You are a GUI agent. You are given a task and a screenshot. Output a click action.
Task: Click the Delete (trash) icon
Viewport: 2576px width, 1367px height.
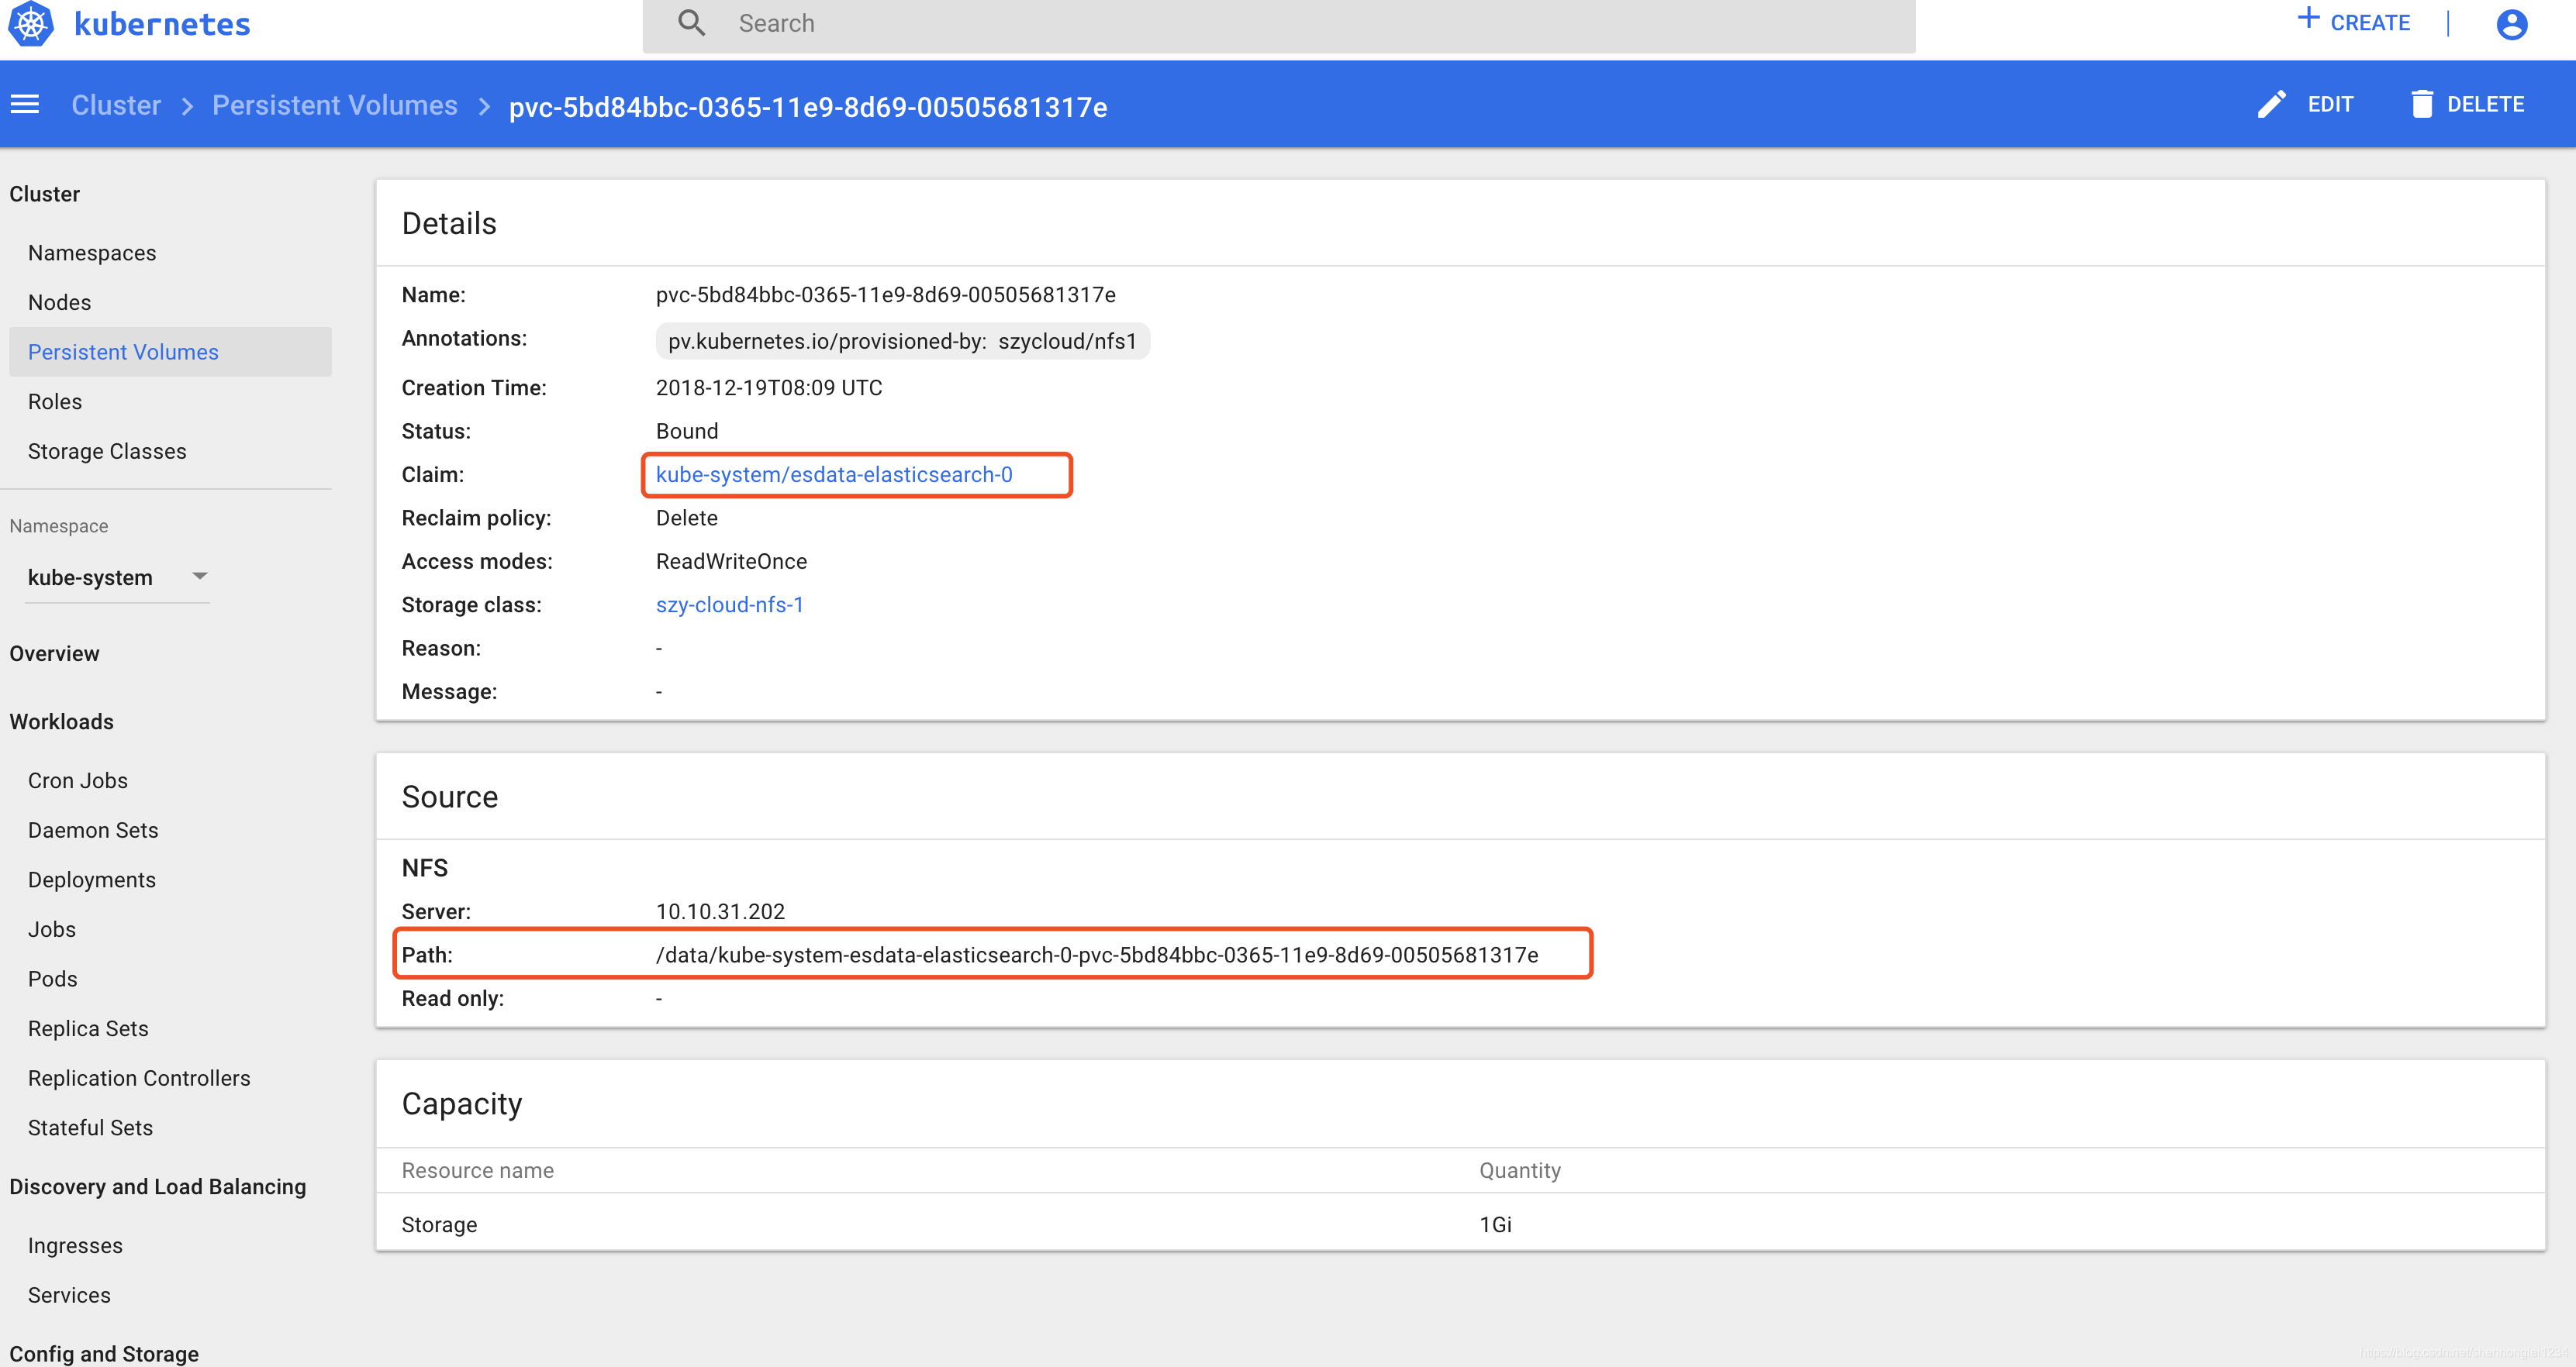coord(2421,105)
